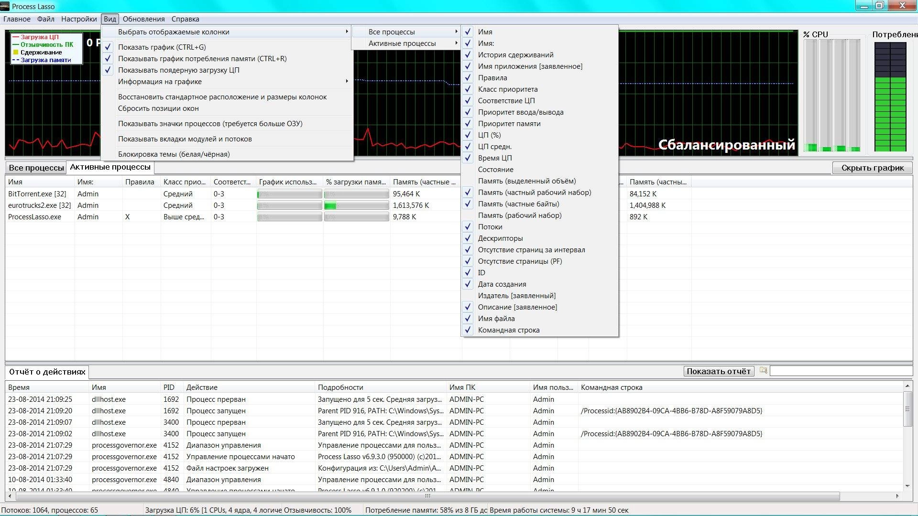This screenshot has height=516, width=918.
Task: Switch to the Активные процессы tab
Action: pyautogui.click(x=110, y=167)
